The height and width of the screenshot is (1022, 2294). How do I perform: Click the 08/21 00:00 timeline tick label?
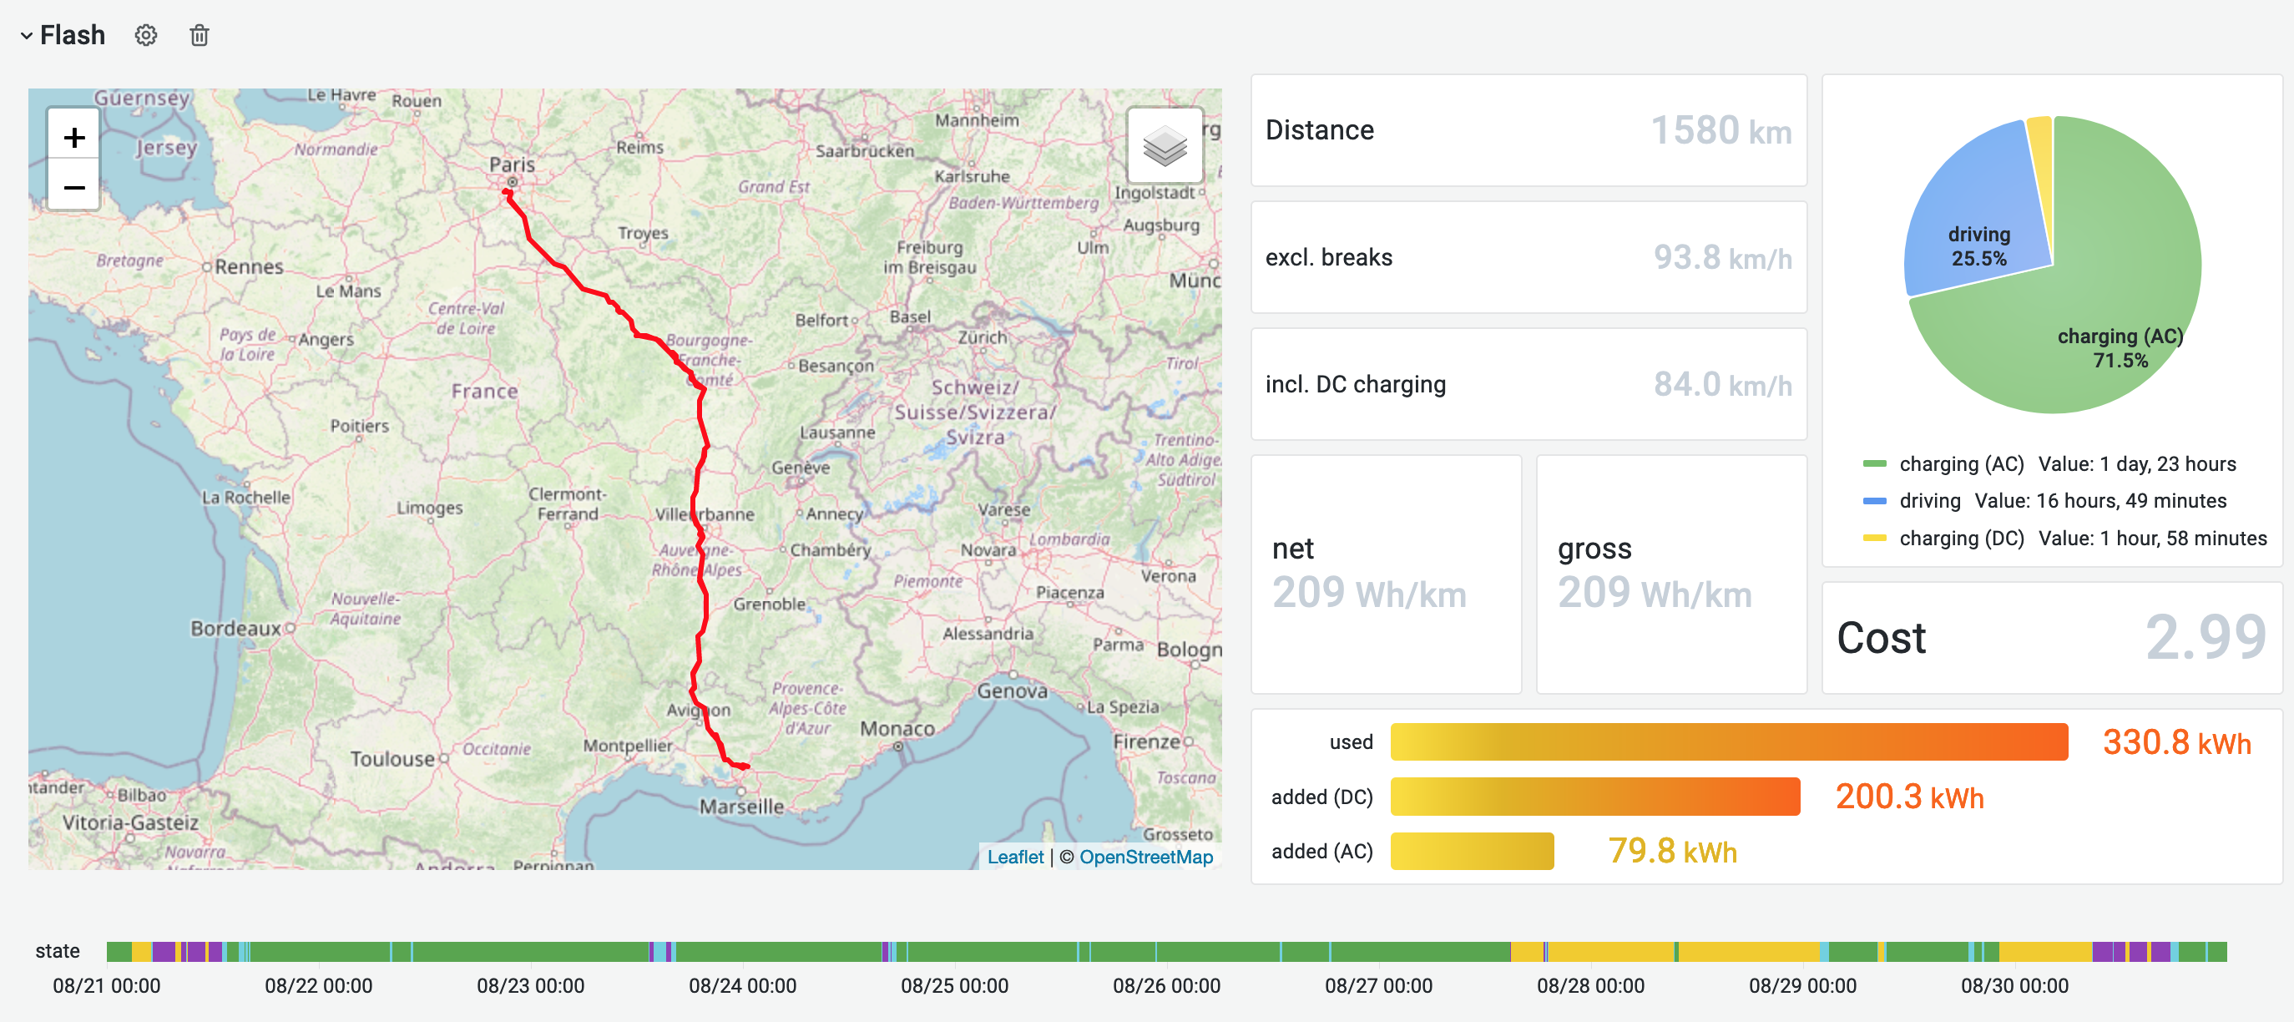point(107,985)
